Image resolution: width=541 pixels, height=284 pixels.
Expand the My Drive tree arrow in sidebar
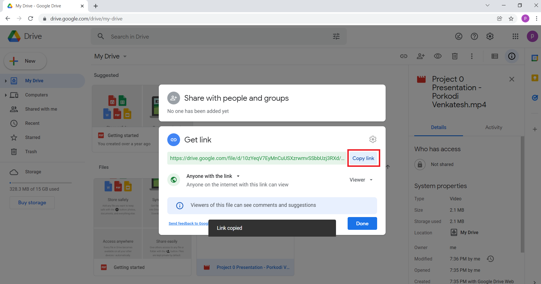click(6, 81)
